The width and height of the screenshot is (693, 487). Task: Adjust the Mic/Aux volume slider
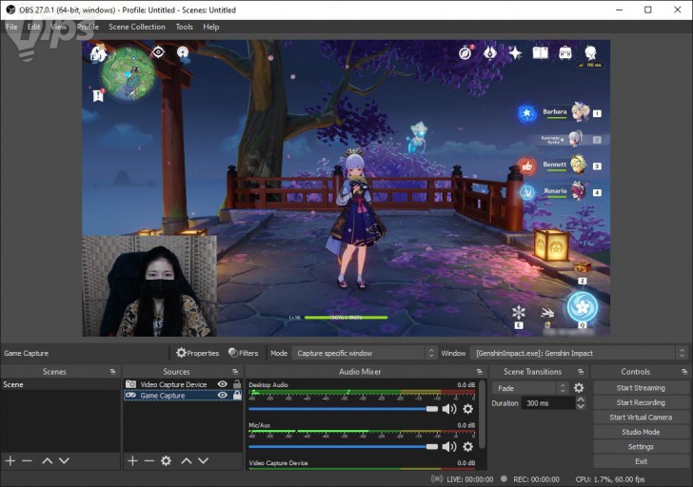tap(343, 447)
